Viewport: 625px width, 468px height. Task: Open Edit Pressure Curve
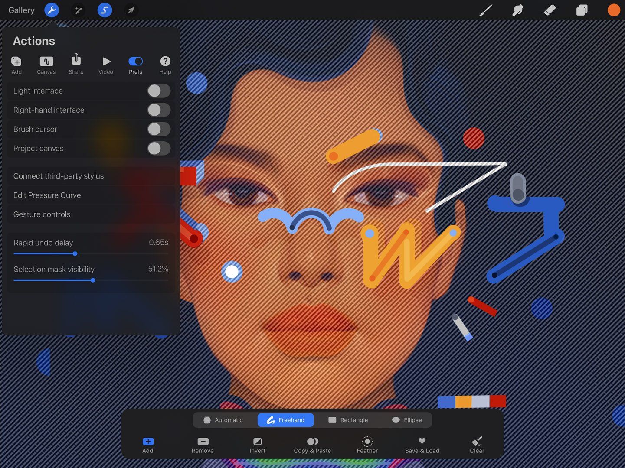coord(47,195)
